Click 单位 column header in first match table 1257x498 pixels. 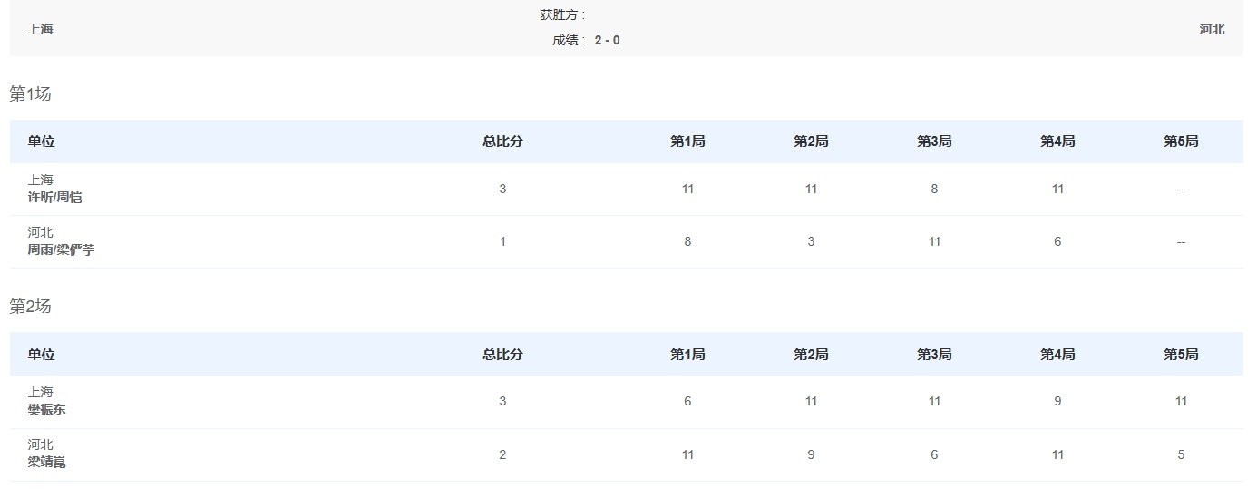(x=41, y=142)
